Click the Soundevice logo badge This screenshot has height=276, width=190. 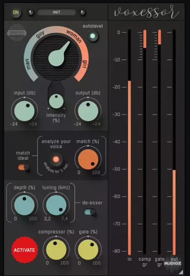coord(17,32)
